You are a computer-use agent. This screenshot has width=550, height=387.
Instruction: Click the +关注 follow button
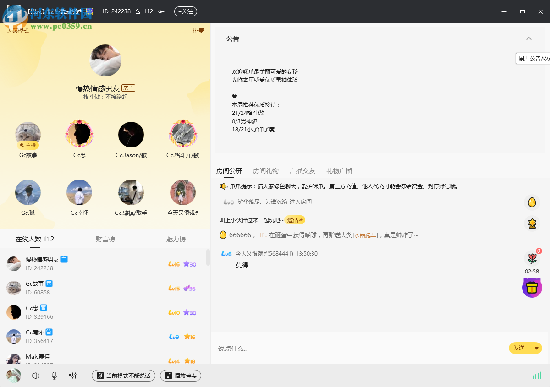pyautogui.click(x=185, y=12)
